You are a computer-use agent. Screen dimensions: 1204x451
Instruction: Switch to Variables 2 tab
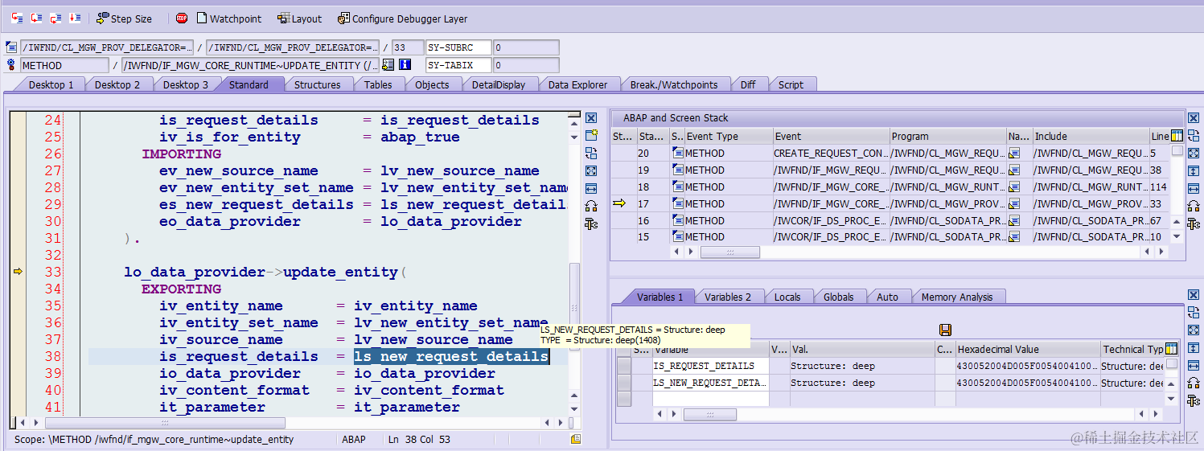[x=728, y=297]
